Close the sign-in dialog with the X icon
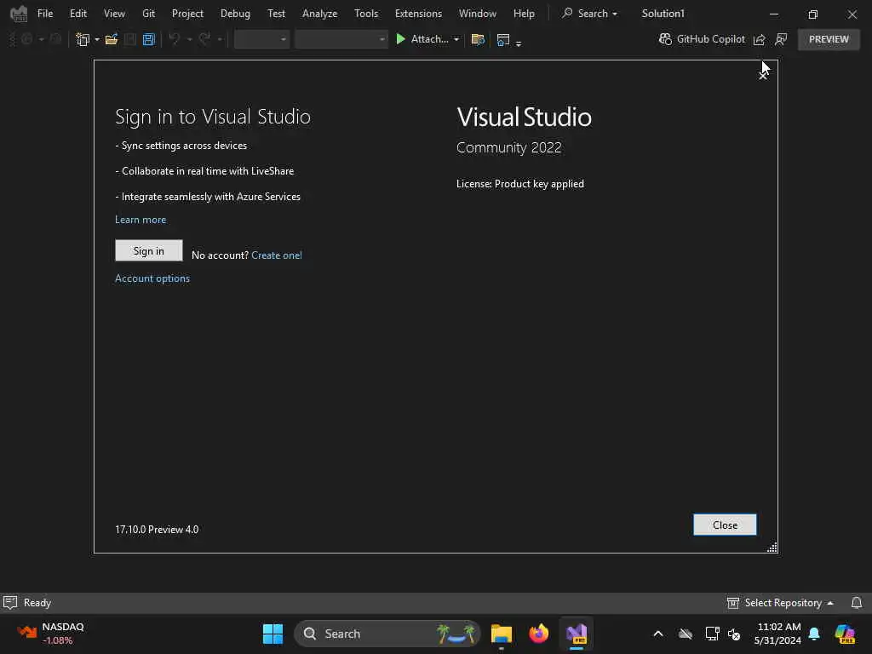 [763, 76]
